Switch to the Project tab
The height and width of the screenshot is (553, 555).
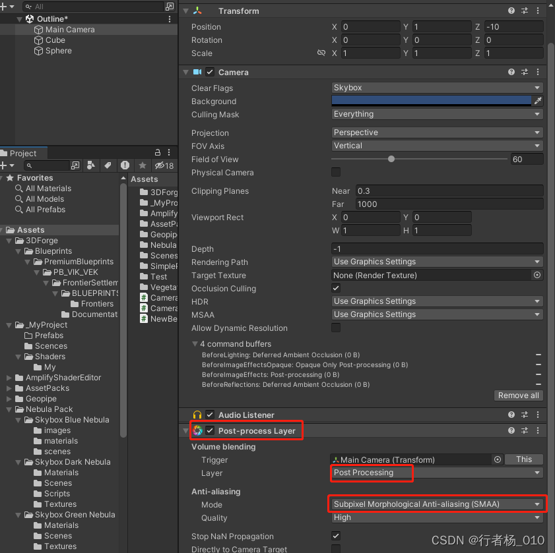[x=23, y=153]
